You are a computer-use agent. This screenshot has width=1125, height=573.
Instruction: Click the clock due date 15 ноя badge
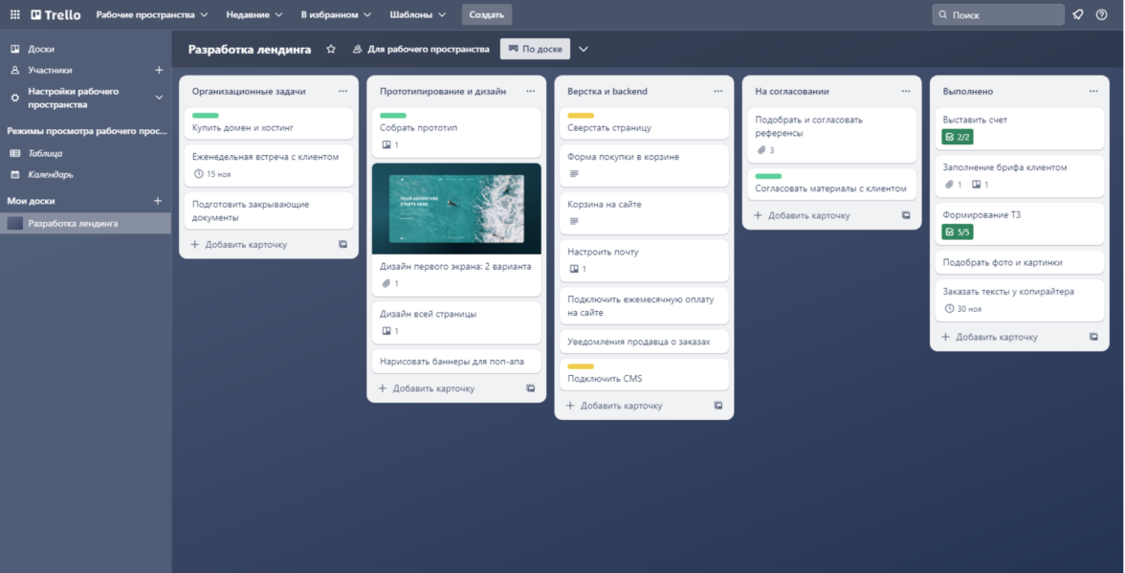coord(212,174)
